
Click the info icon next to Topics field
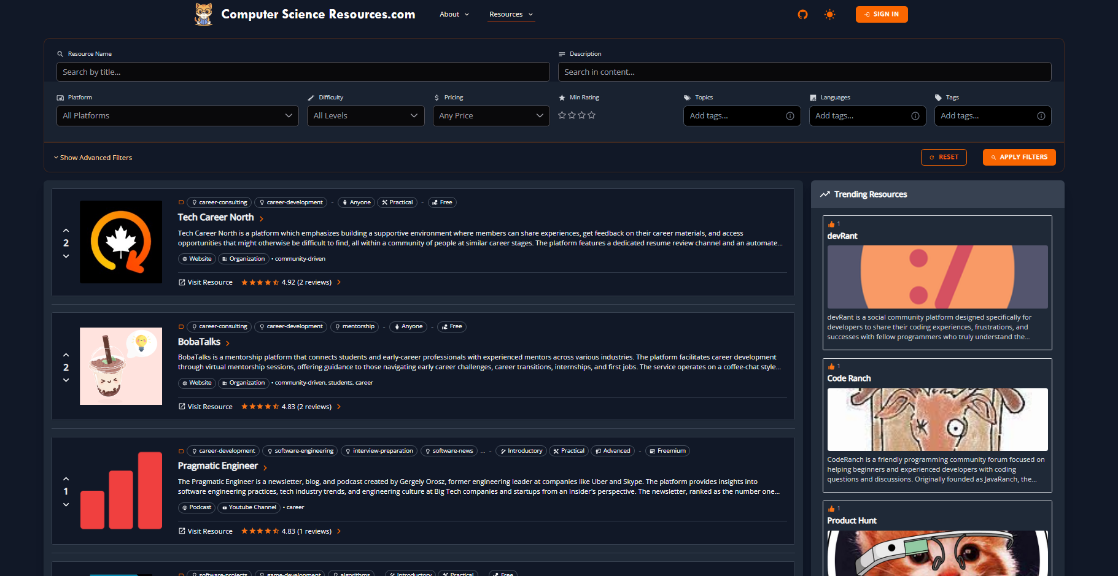click(x=791, y=115)
